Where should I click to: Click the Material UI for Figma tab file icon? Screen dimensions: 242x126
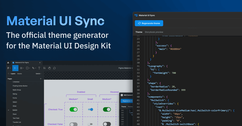[13, 63]
